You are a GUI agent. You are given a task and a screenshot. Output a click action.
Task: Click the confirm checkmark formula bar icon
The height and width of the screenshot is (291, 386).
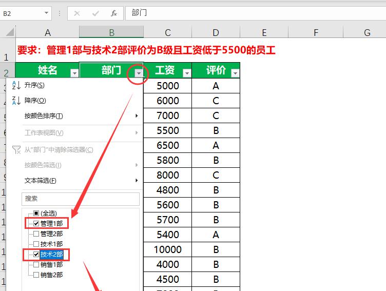pyautogui.click(x=95, y=13)
